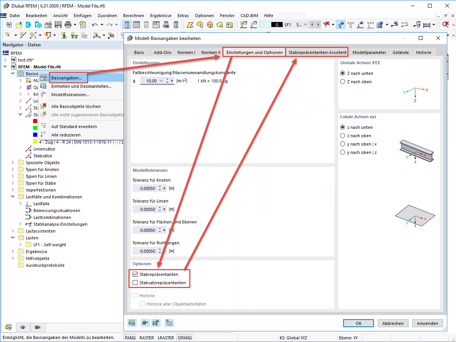Switch to 'Stabrepräsentanten-Assistent' tab

318,52
